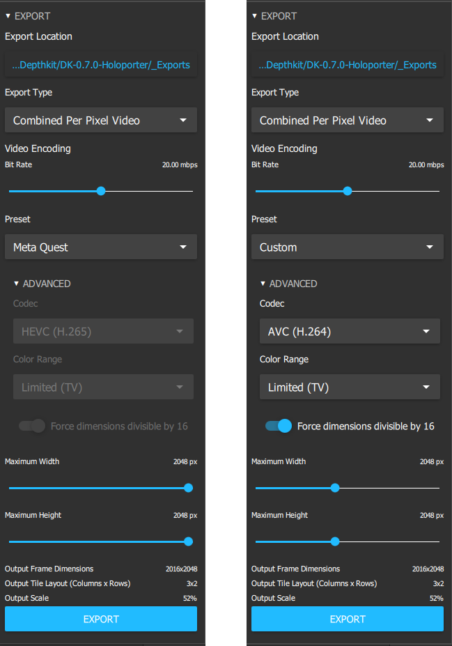The image size is (452, 646).
Task: Click the Bit Rate slider handle, left panel
Action: pos(101,190)
